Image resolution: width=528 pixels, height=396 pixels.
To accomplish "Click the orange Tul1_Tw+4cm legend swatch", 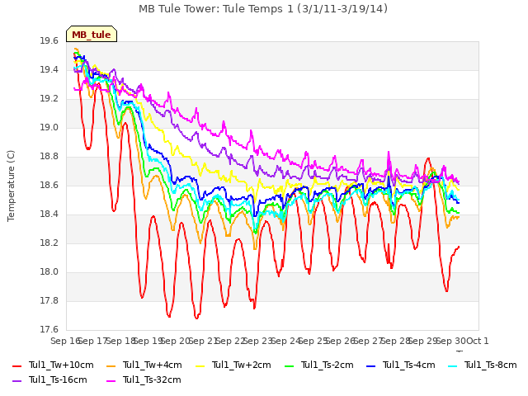I will (111, 366).
